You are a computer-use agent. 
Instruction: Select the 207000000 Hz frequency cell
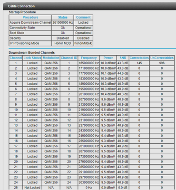[x=89, y=100]
